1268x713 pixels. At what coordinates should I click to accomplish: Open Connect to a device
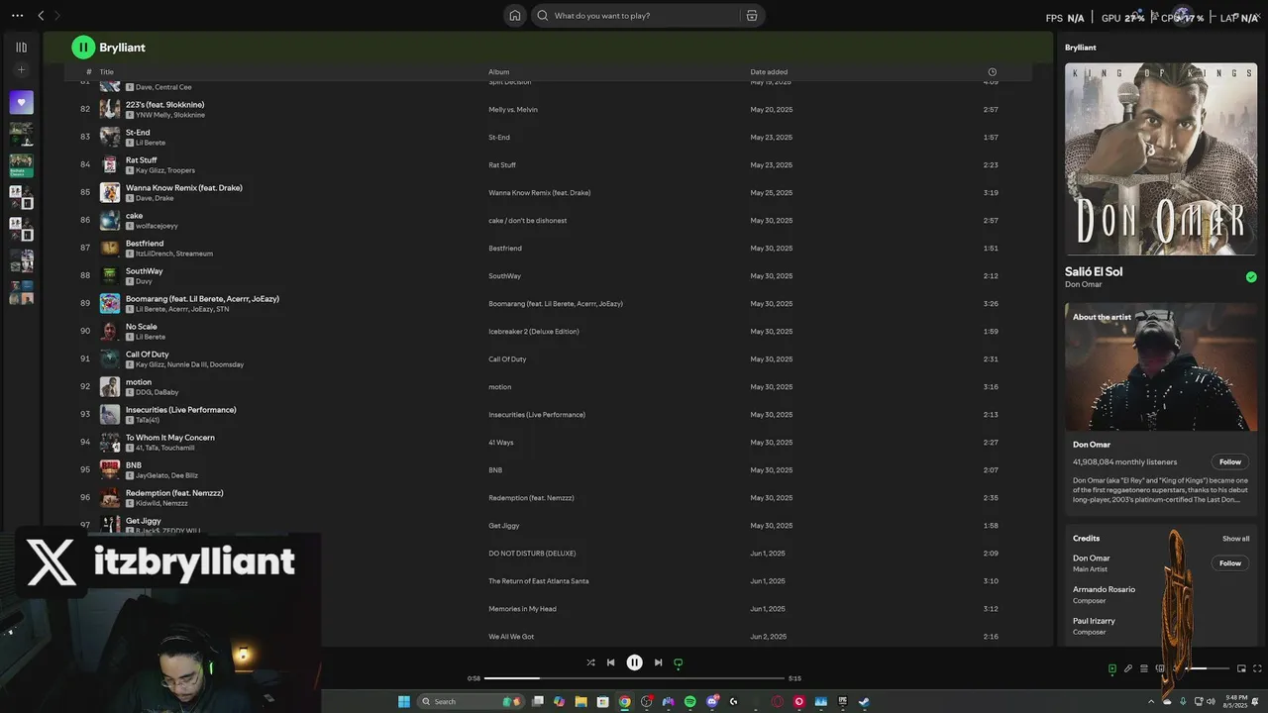pos(1160,668)
